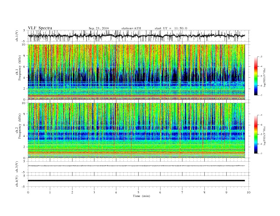Click the ch.1 color bar label '-3'
The height and width of the screenshot is (216, 280).
[x=261, y=57]
